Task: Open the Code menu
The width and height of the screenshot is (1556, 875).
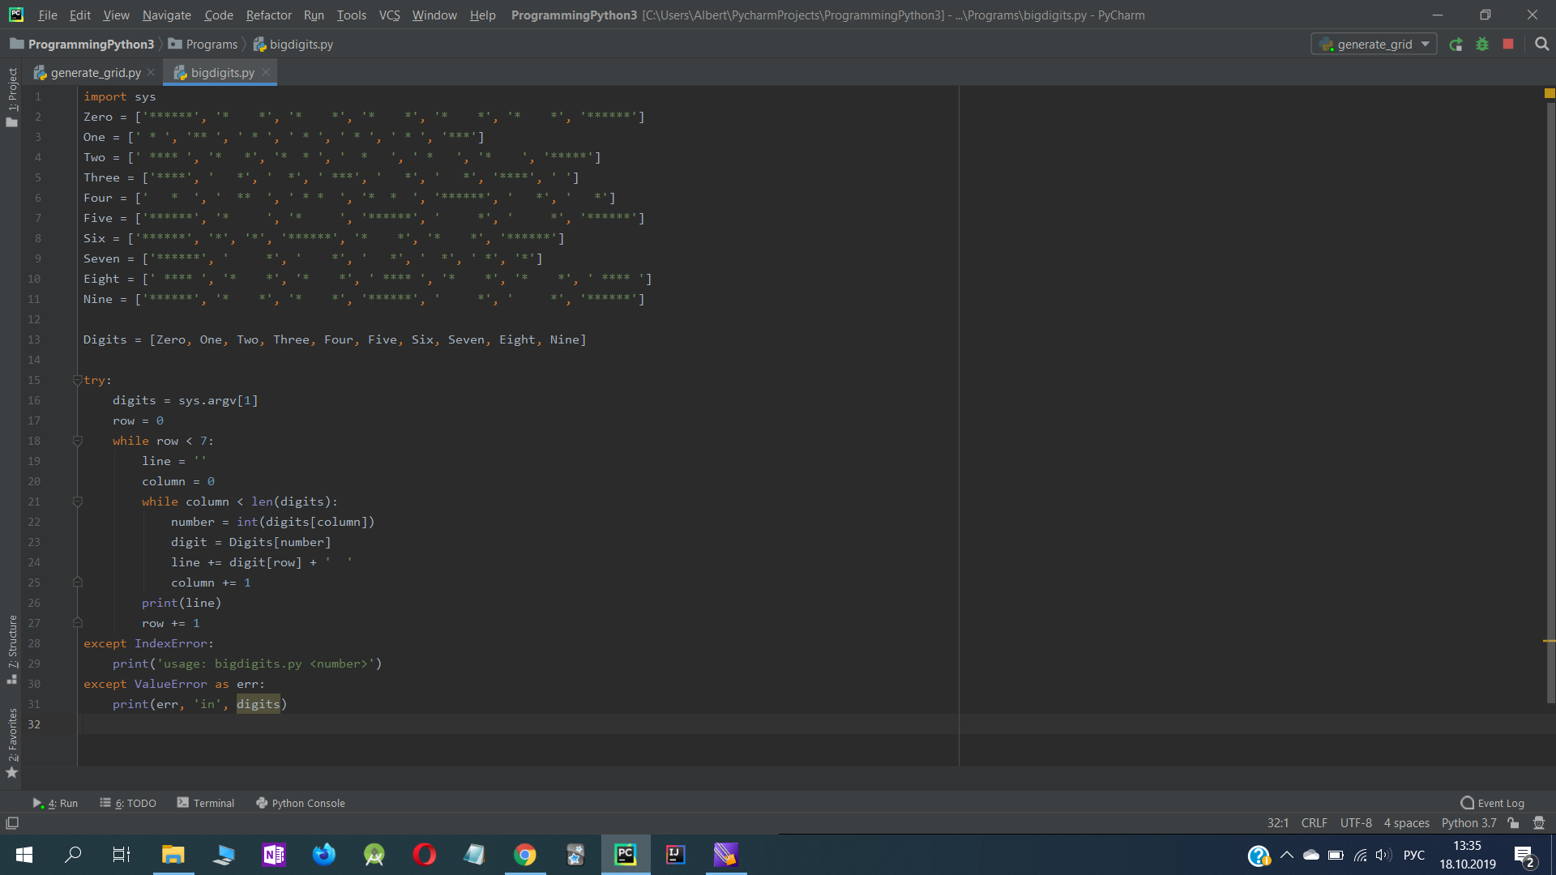Action: (219, 15)
